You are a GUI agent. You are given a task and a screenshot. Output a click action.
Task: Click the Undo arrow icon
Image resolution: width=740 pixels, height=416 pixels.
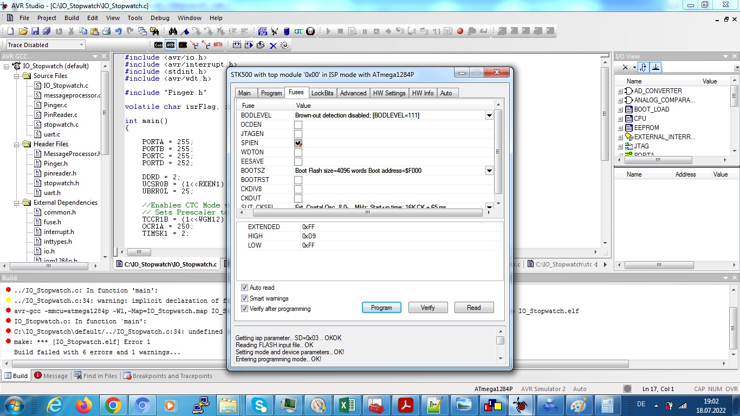tap(118, 31)
